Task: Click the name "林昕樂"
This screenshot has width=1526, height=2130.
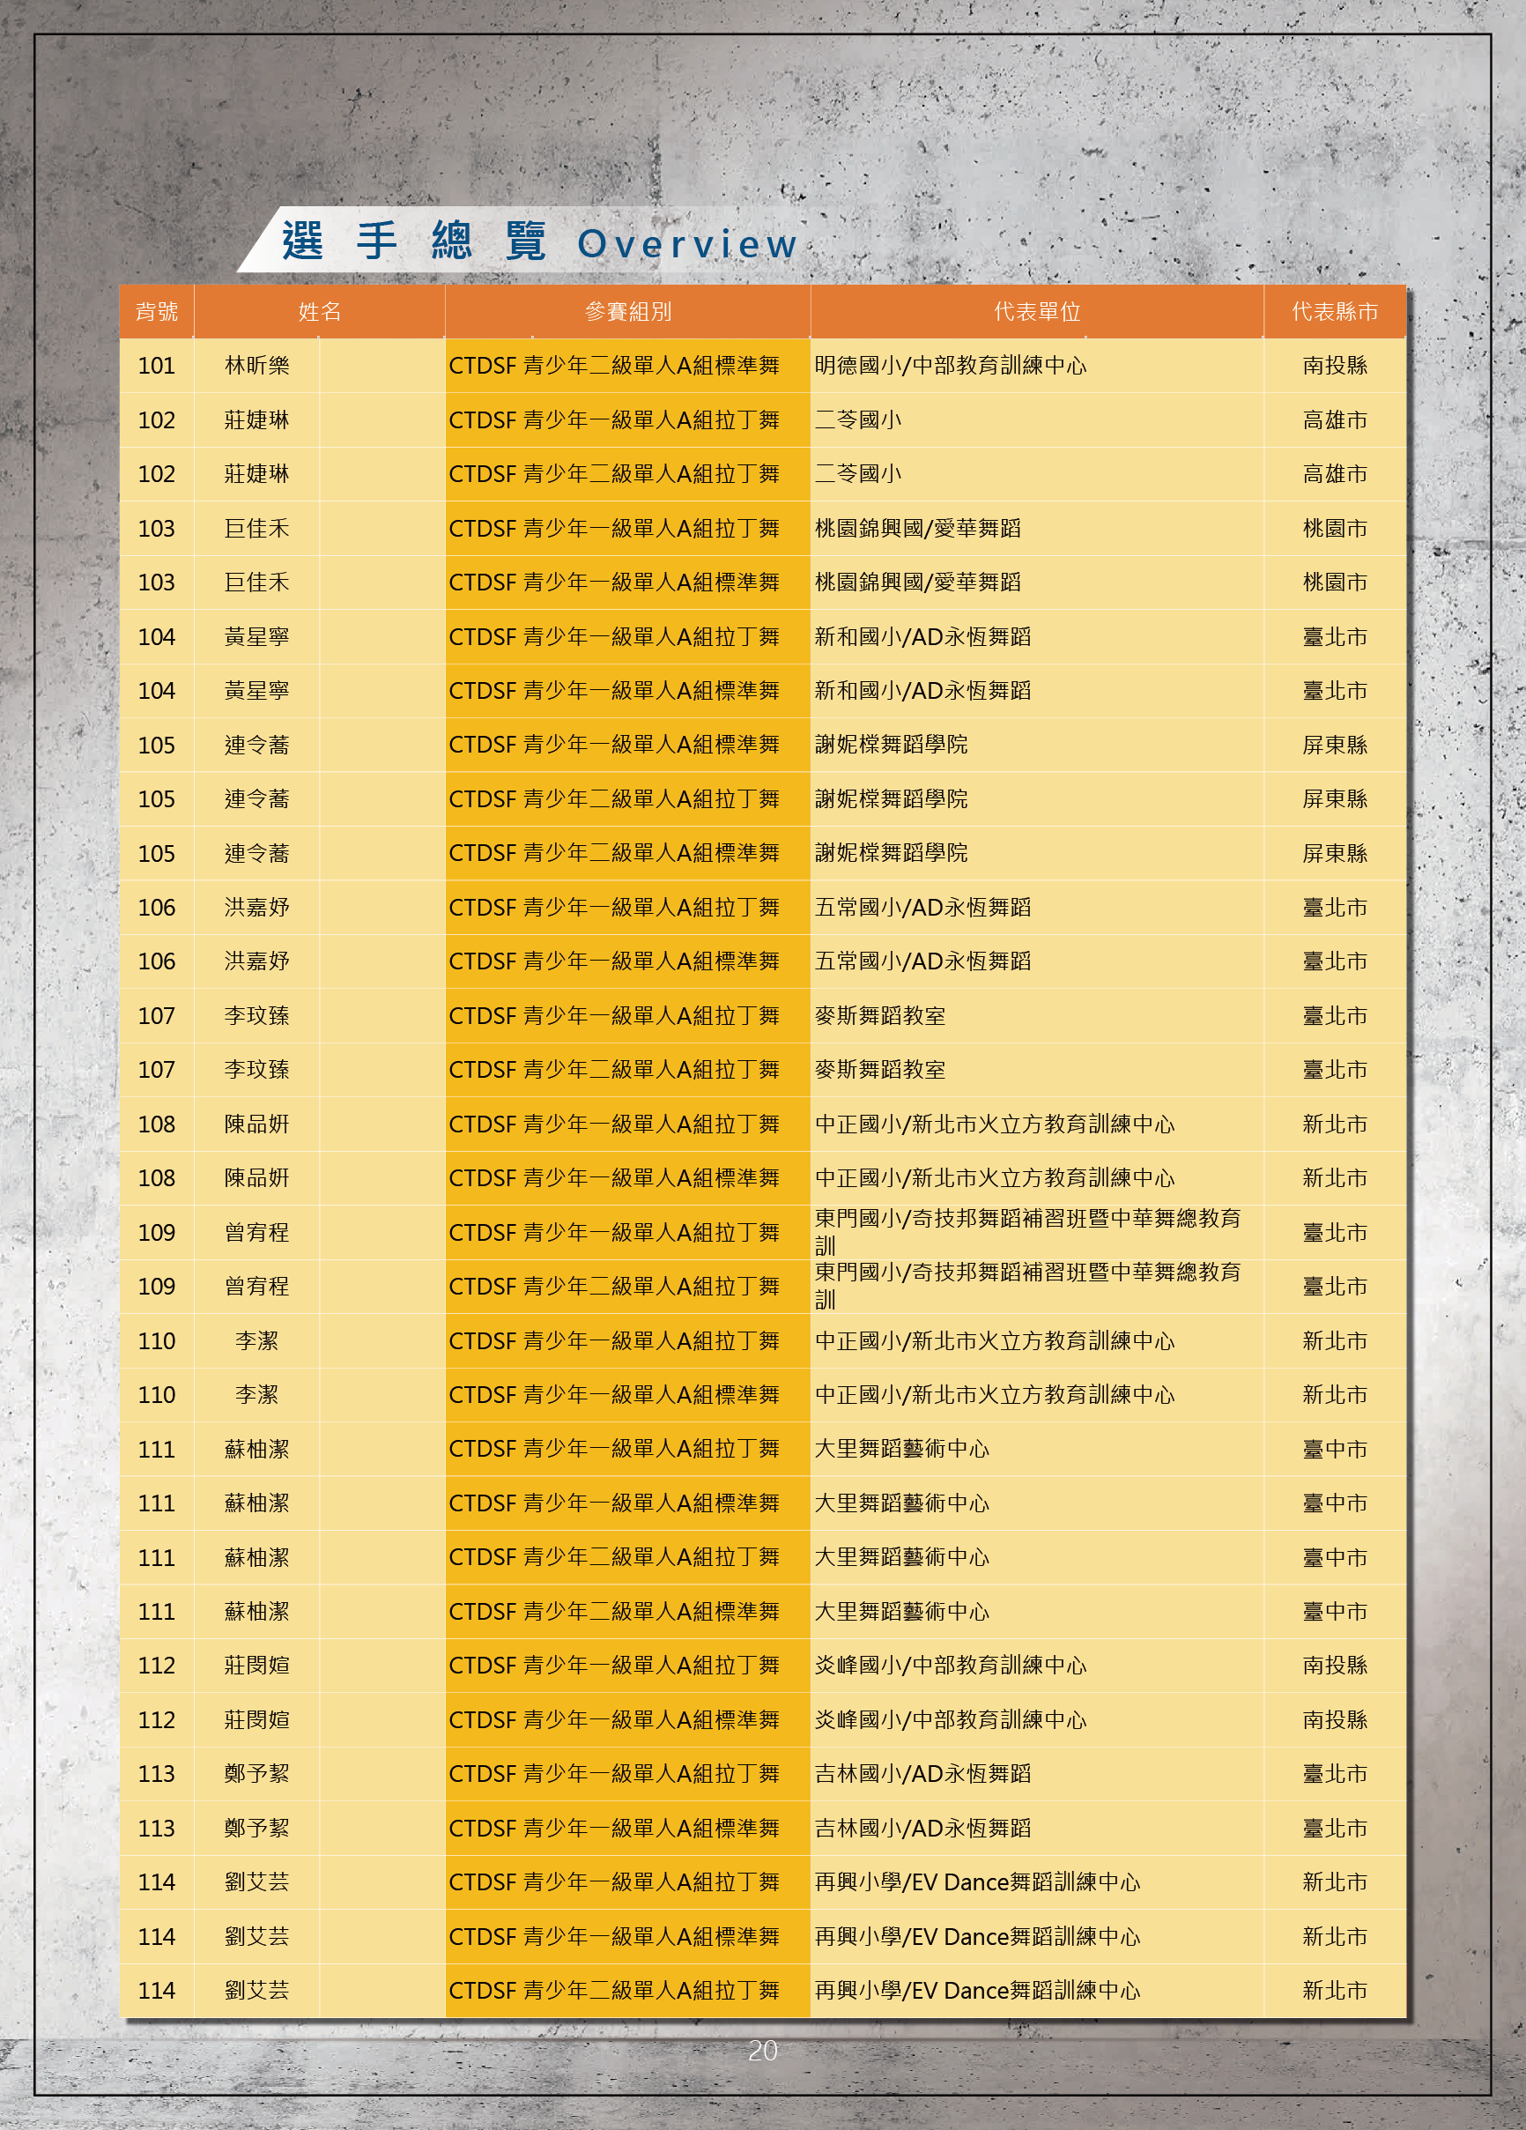Action: point(256,366)
